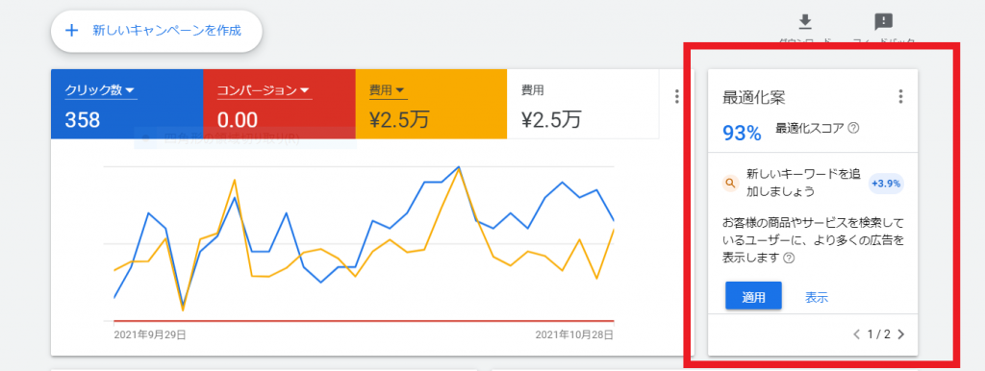Open the feedback icon at top right
This screenshot has height=371, width=985.
pos(883,22)
